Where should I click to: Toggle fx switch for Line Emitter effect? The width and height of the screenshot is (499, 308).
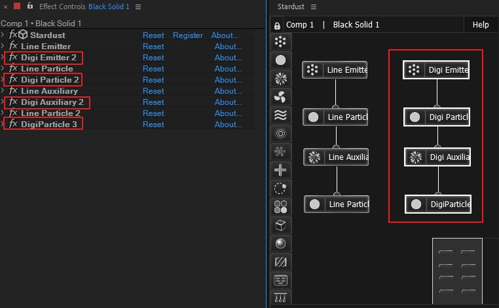(x=13, y=46)
